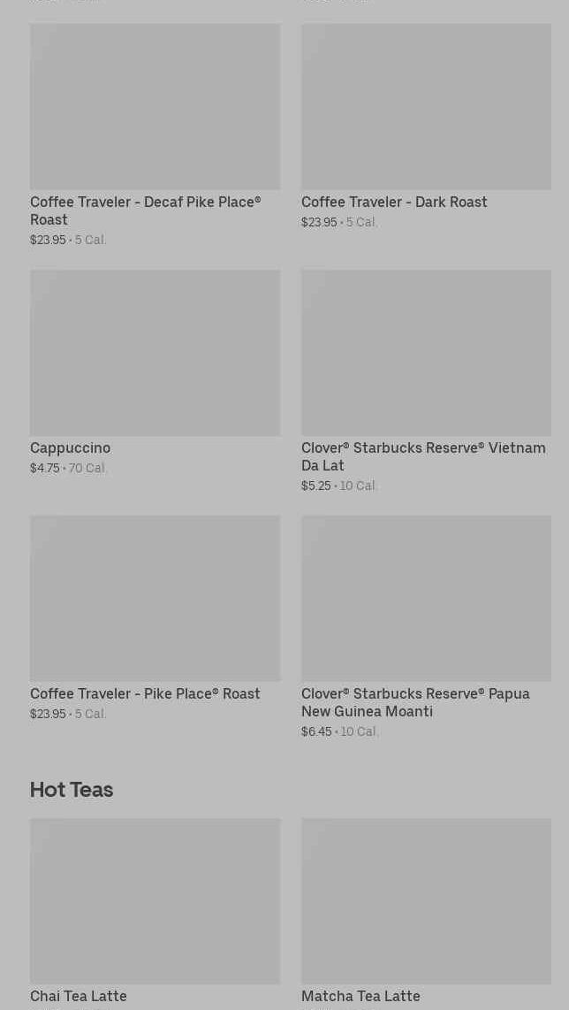Click the $5.25 Vietnam Da Lat price line
This screenshot has height=1010, width=569.
pyautogui.click(x=339, y=486)
